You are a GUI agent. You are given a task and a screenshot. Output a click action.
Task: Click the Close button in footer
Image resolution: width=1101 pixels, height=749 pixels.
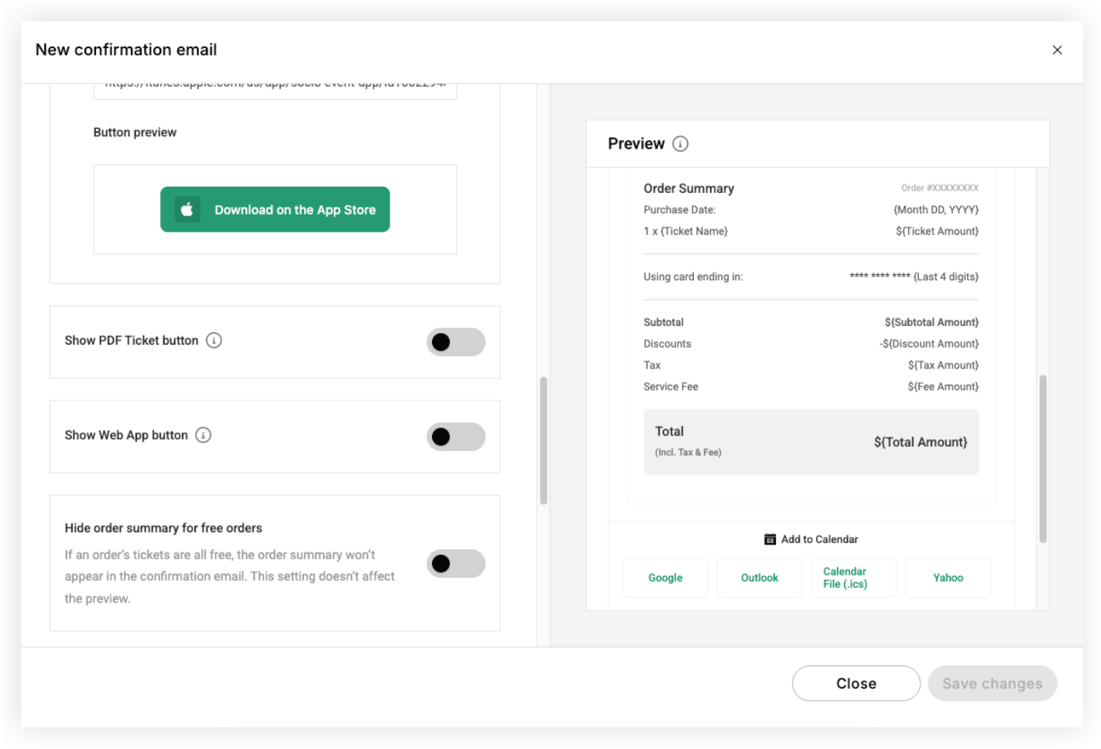point(856,683)
